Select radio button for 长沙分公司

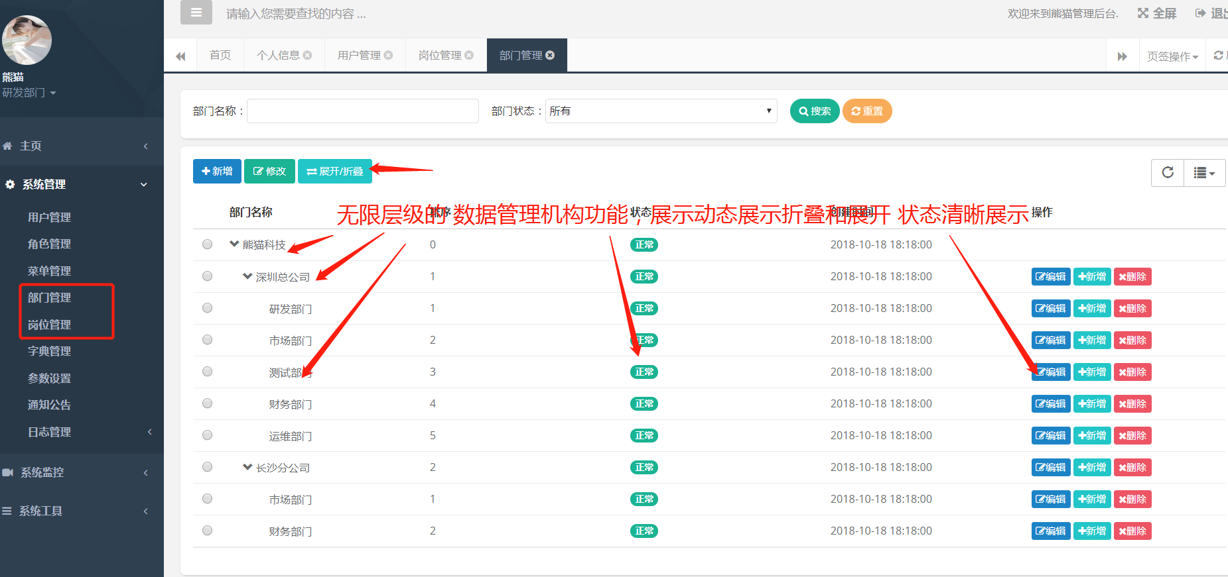pyautogui.click(x=208, y=467)
